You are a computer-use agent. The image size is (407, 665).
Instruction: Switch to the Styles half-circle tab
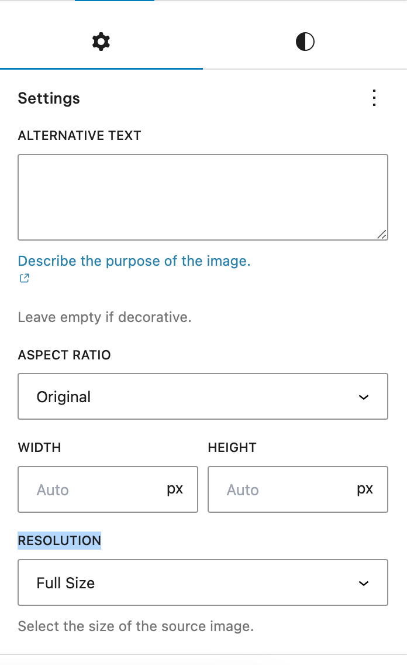coord(305,42)
